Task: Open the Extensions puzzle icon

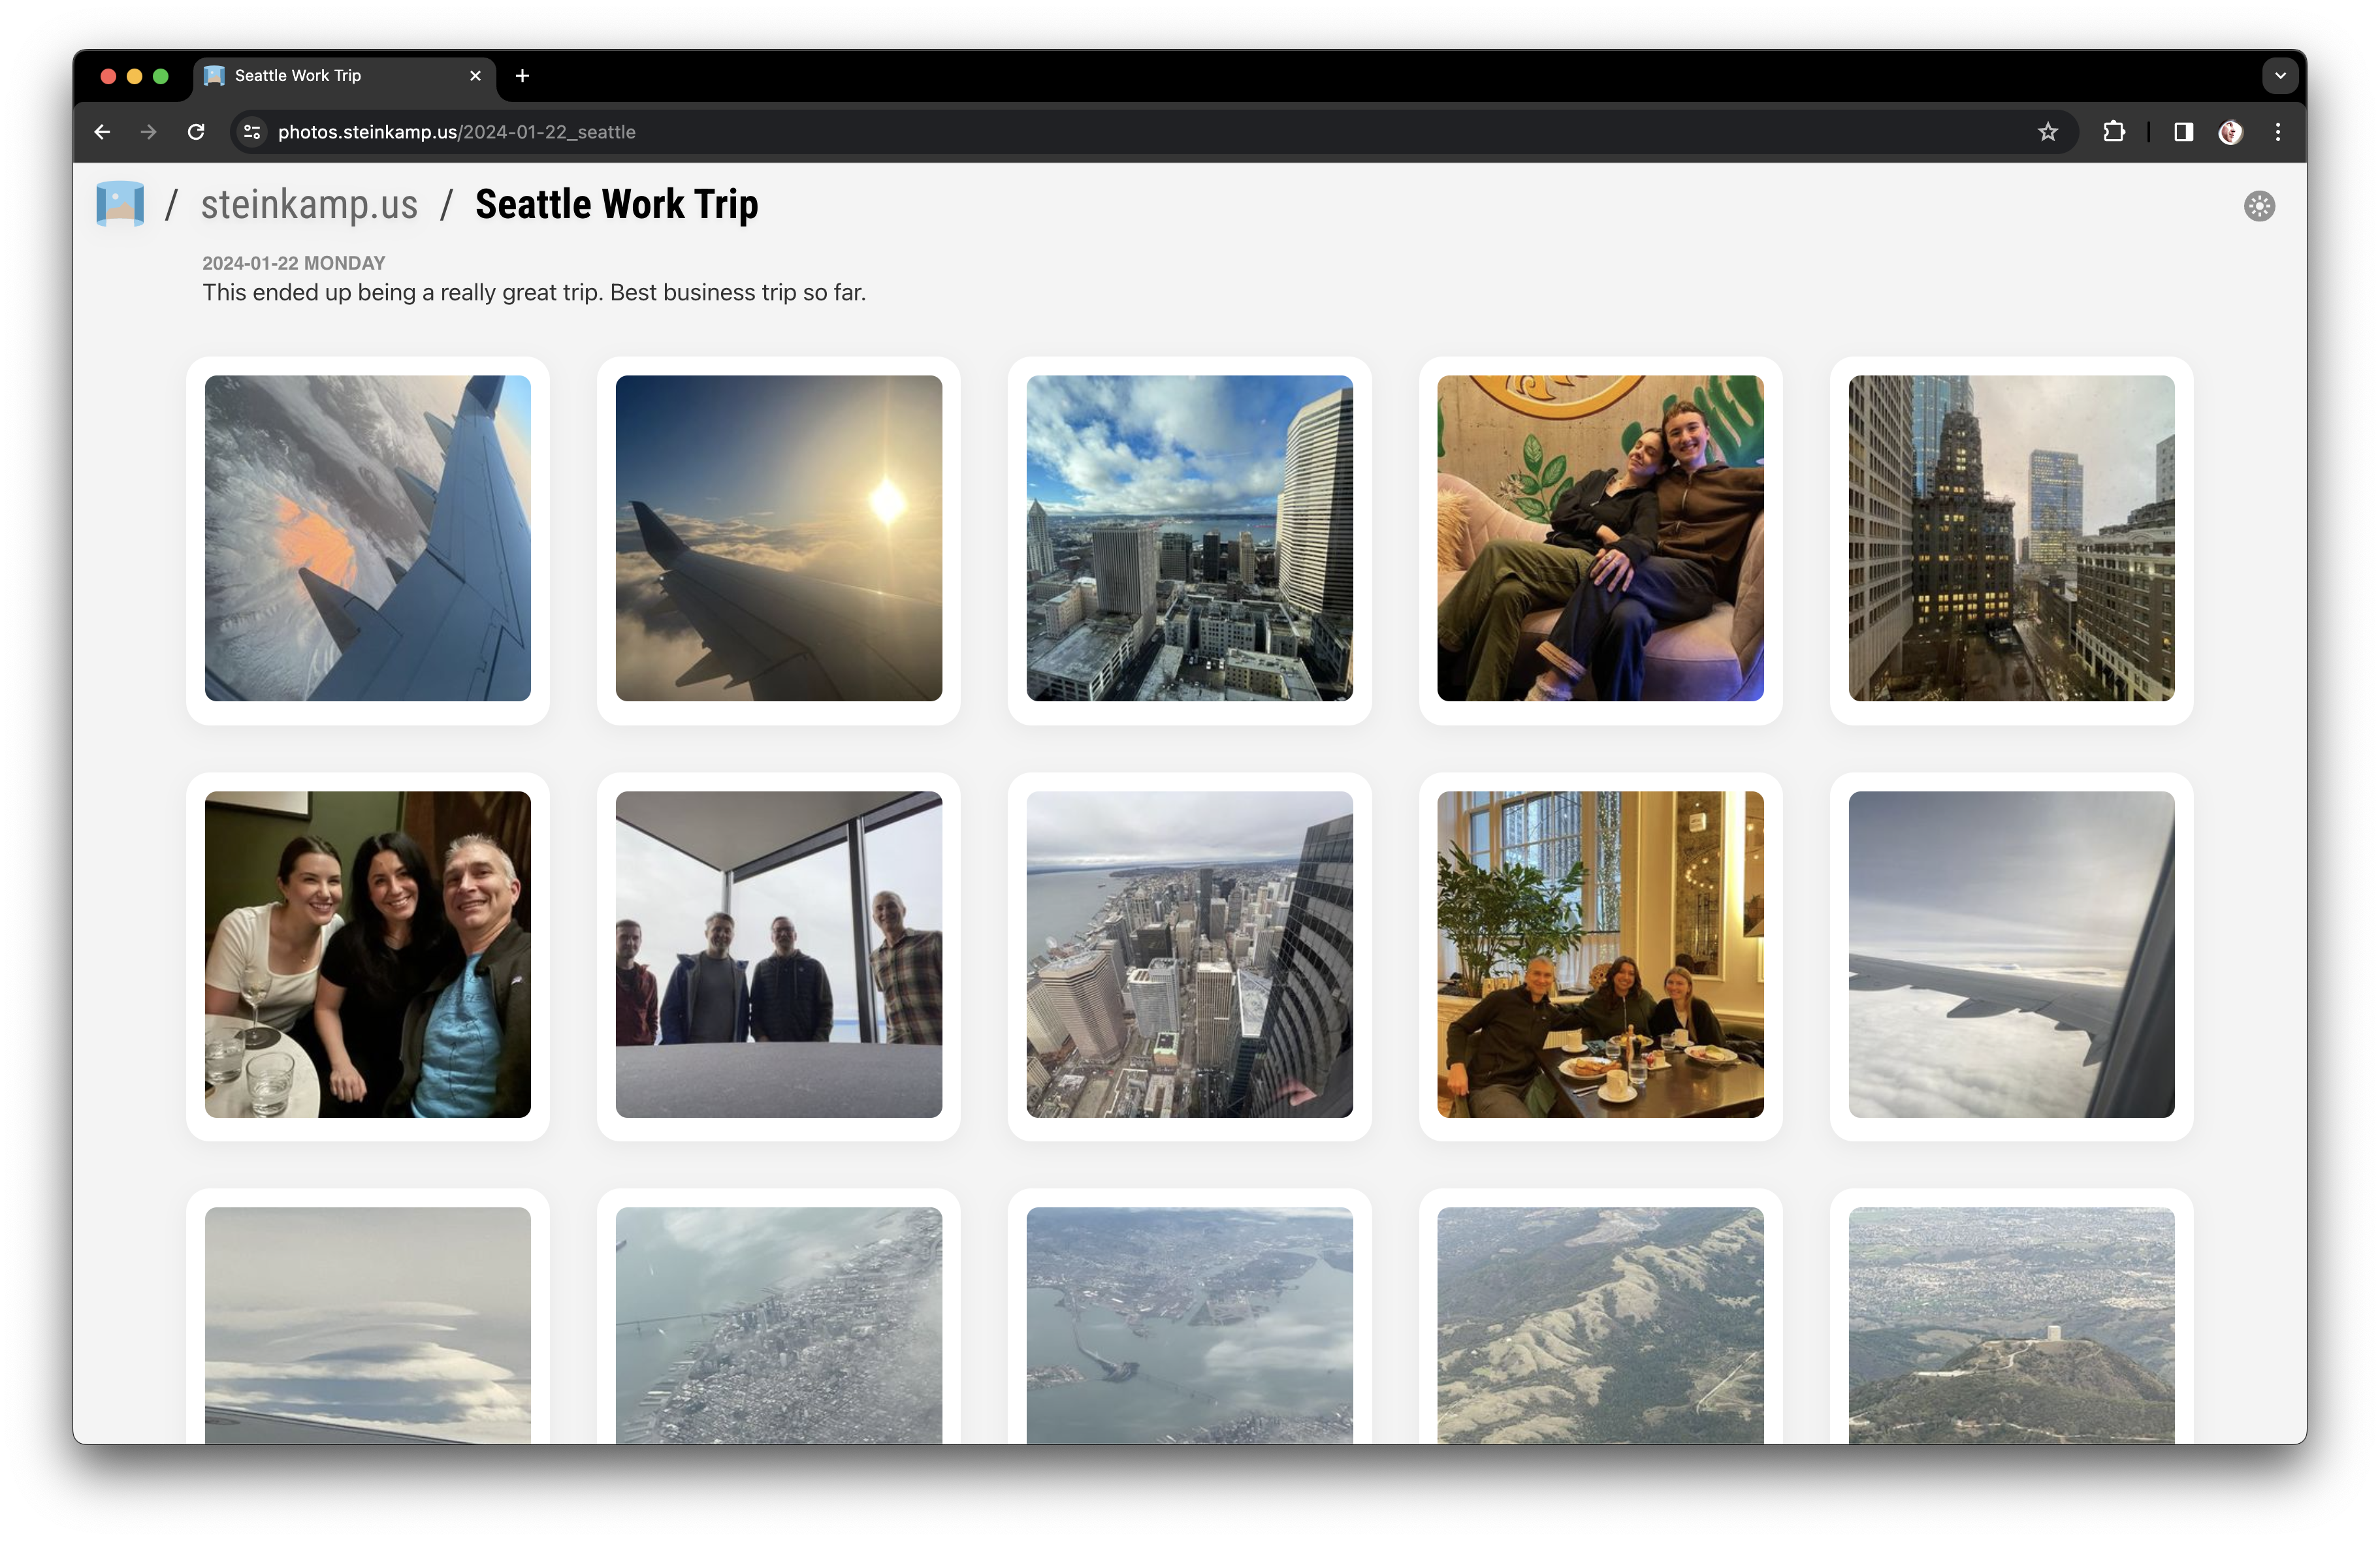Action: pos(2113,132)
